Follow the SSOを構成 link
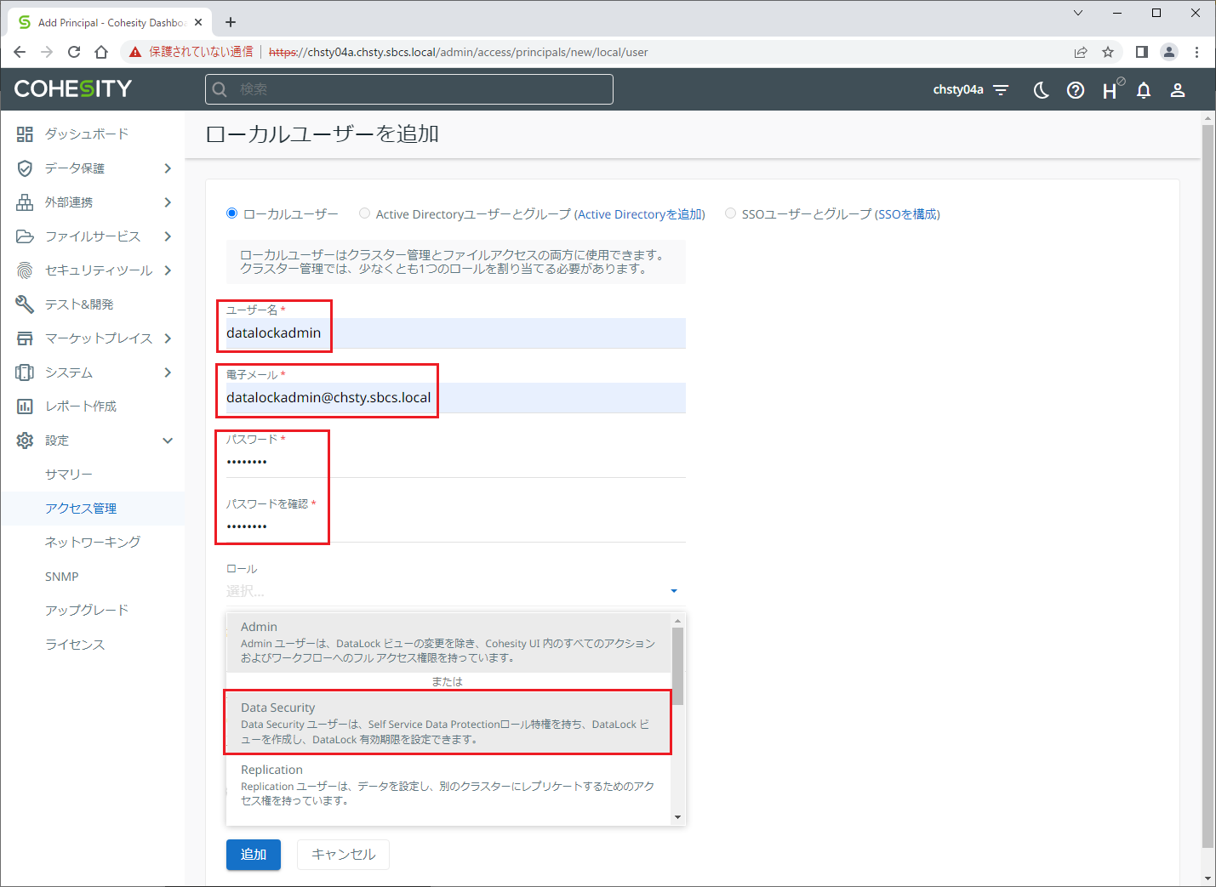The width and height of the screenshot is (1216, 887). pos(907,214)
